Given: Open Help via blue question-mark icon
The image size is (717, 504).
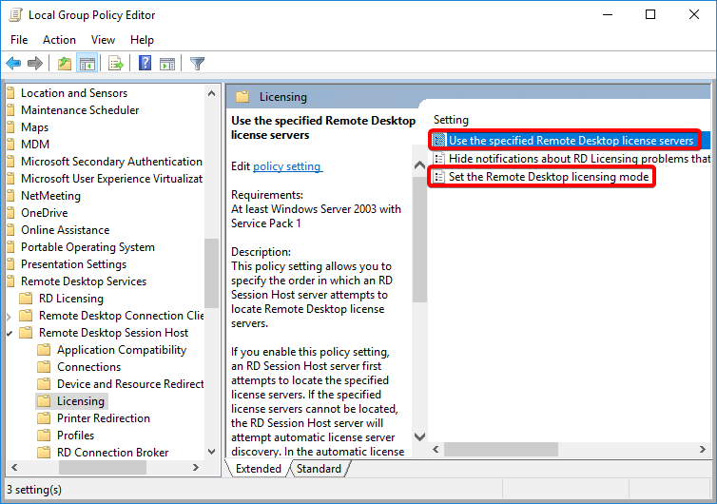Looking at the screenshot, I should click(145, 64).
